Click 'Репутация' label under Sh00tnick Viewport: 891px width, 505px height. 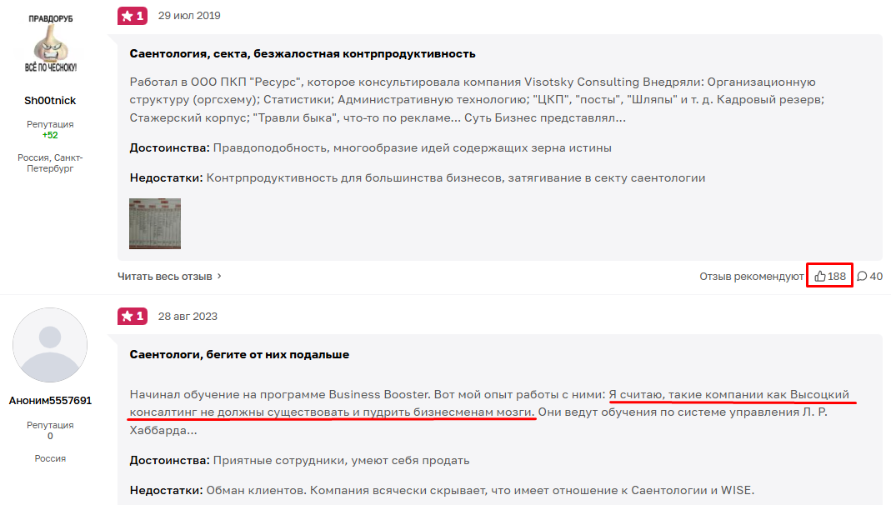(50, 124)
